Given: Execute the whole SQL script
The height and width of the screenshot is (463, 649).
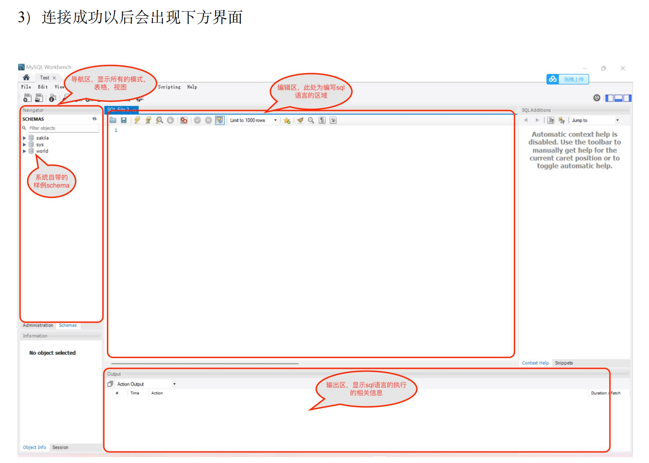Looking at the screenshot, I should pyautogui.click(x=137, y=120).
